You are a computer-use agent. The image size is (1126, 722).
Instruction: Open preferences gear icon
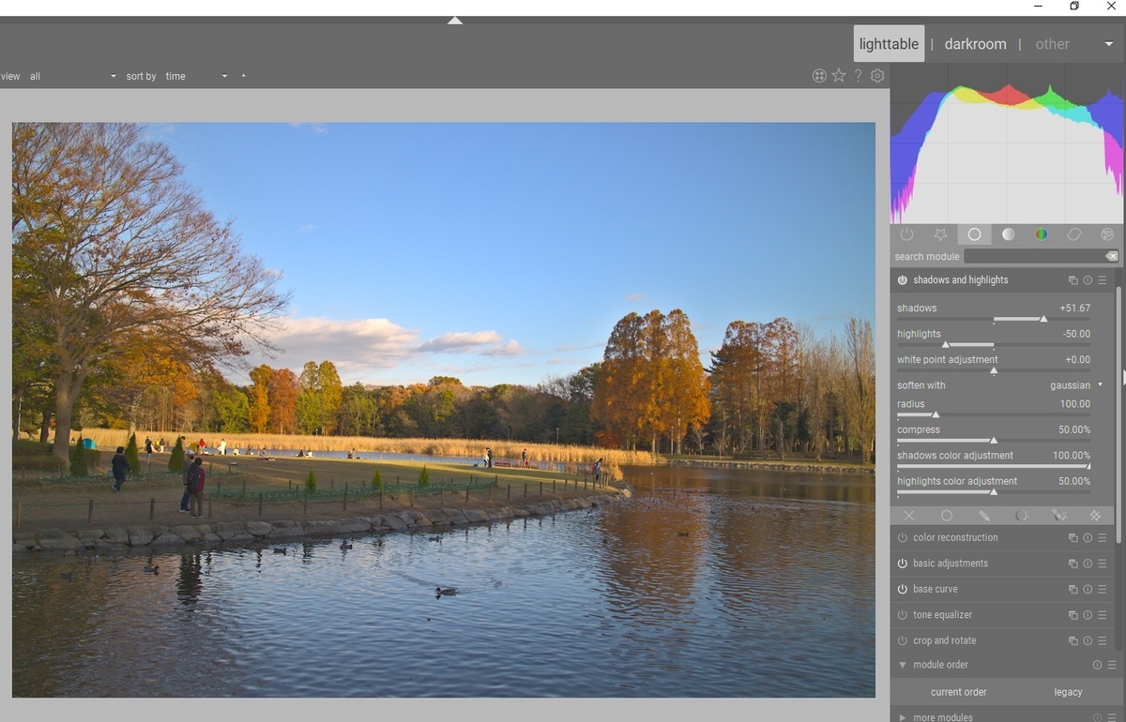[x=877, y=76]
